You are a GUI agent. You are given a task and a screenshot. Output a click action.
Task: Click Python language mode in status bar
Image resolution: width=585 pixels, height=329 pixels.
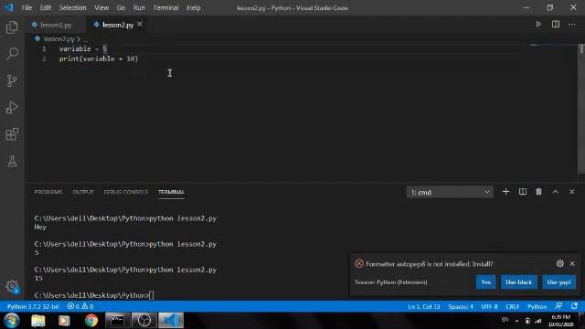[x=537, y=307]
